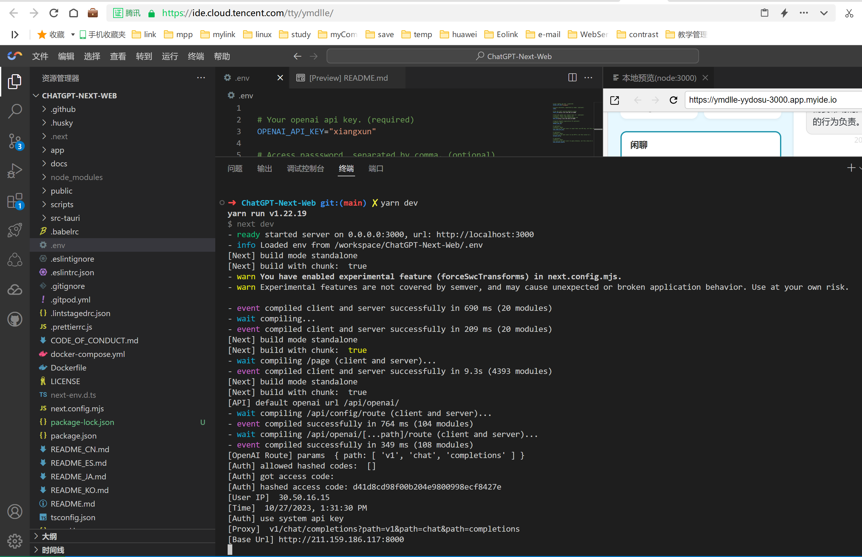Open the 终端 menu in the menu bar
This screenshot has height=557, width=862.
click(196, 56)
